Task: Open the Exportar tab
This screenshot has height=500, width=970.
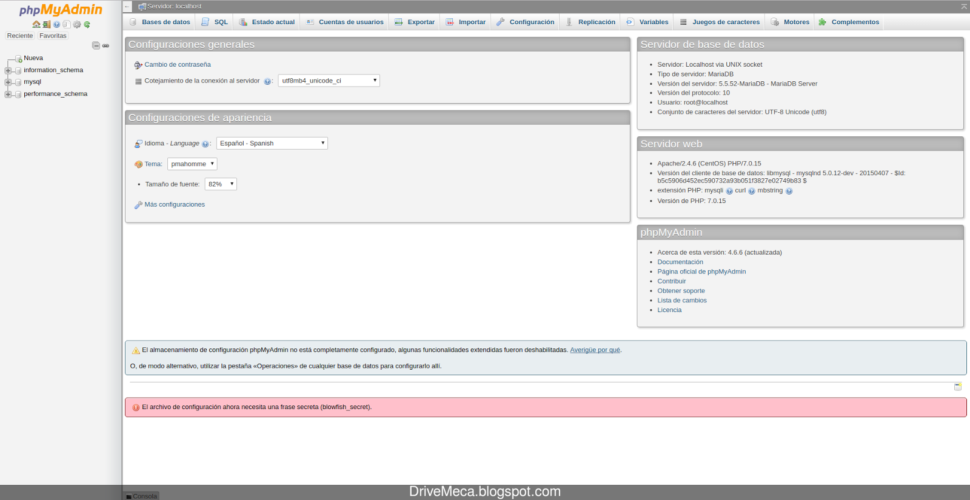Action: [x=415, y=22]
